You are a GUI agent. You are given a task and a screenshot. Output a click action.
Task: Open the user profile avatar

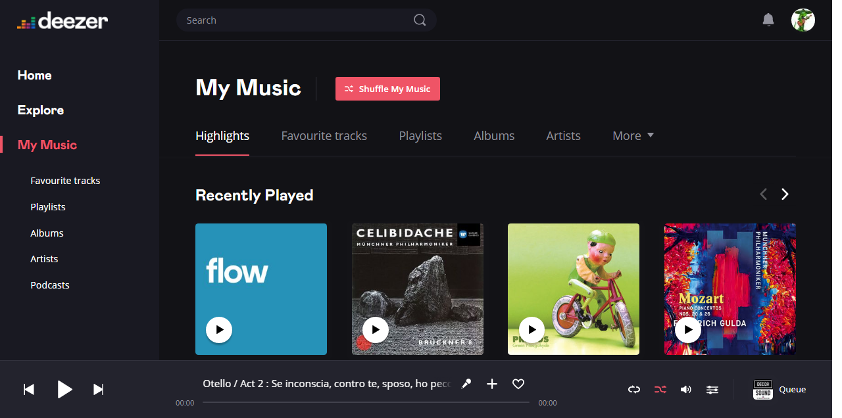[x=803, y=20]
